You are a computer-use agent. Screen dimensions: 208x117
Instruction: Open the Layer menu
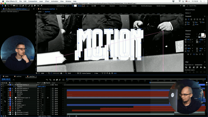point(41,1)
